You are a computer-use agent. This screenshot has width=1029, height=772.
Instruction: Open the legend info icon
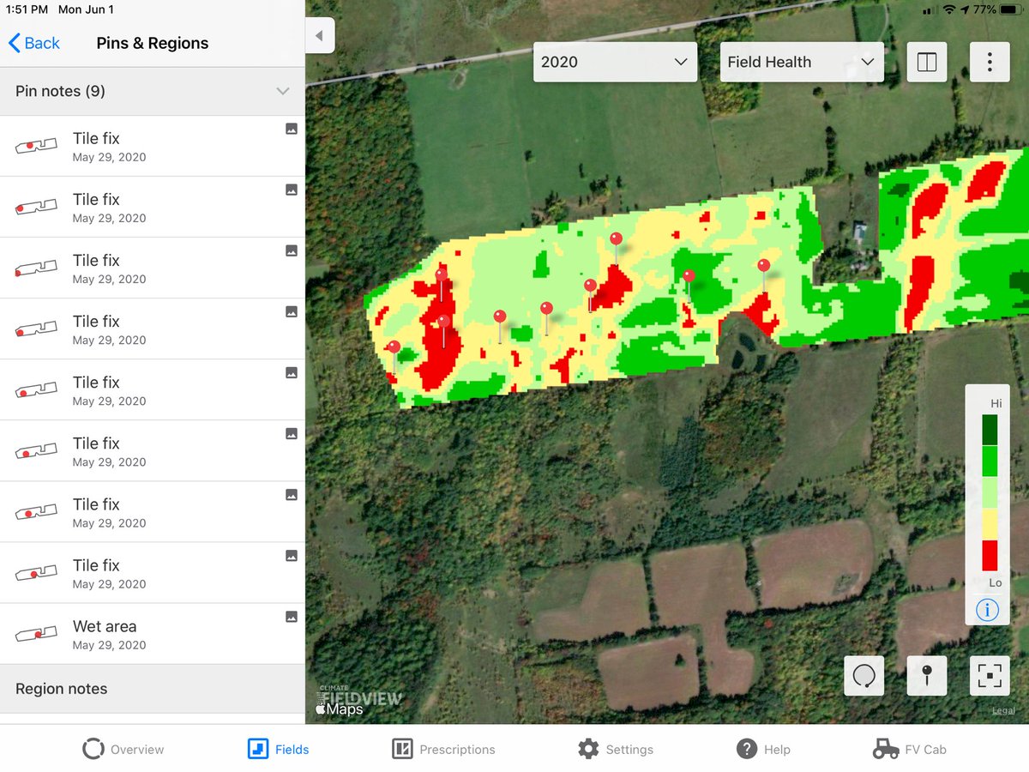987,611
